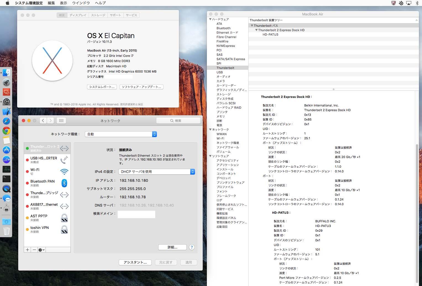Click the grid Show All icon in Network toolbar
Screen dimensions: 422x286
point(61,121)
